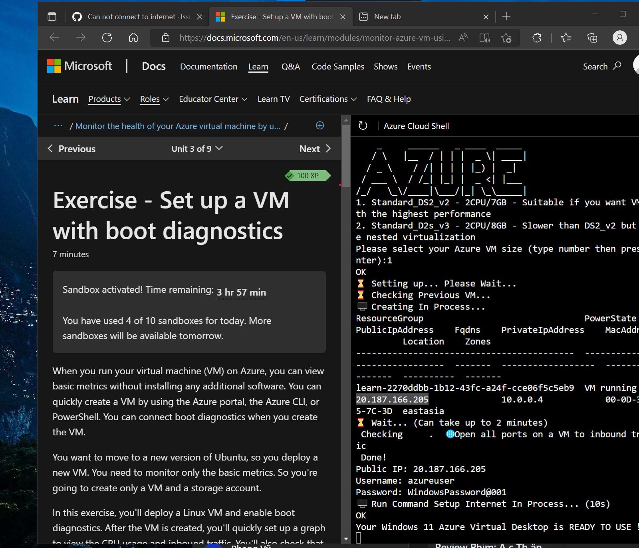Open the Shows nav item
This screenshot has height=548, width=639.
385,67
